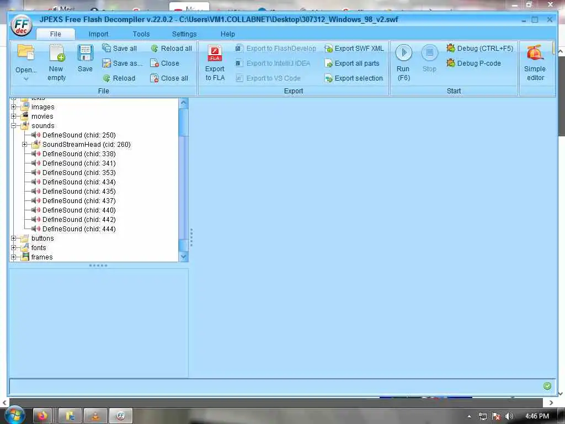Expand the images folder node
Viewport: 565px width, 424px height.
coord(14,107)
